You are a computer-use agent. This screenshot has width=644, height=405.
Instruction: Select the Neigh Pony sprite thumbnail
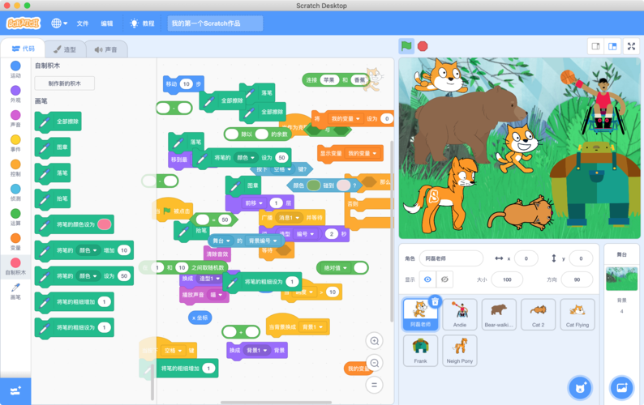point(460,351)
